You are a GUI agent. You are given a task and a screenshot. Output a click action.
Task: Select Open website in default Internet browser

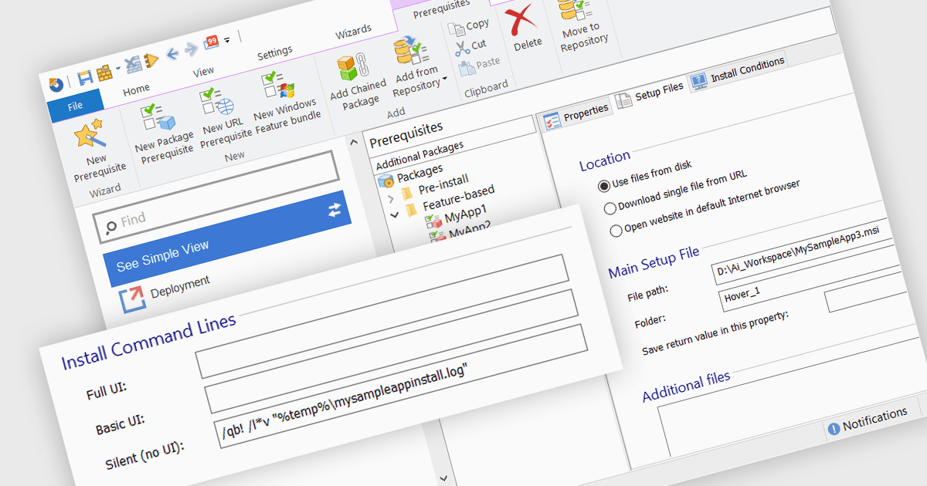pos(705,207)
